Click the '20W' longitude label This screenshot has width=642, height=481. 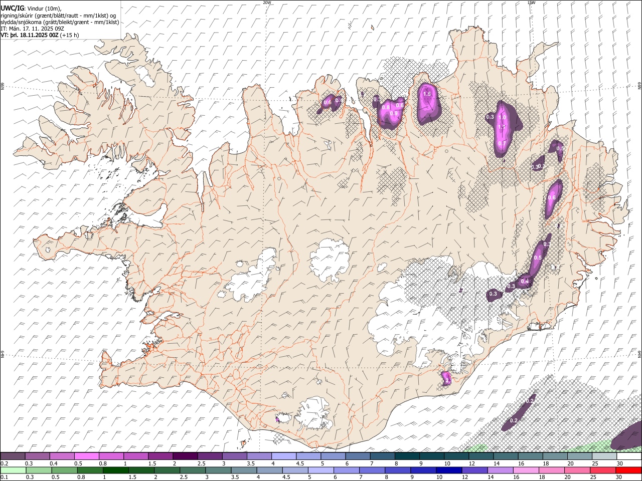(x=267, y=3)
